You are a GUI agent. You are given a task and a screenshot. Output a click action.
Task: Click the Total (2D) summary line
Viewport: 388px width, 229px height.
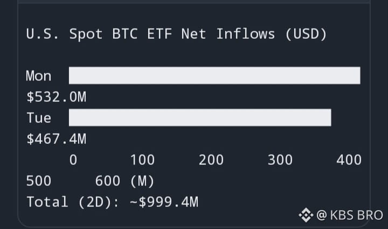[112, 202]
